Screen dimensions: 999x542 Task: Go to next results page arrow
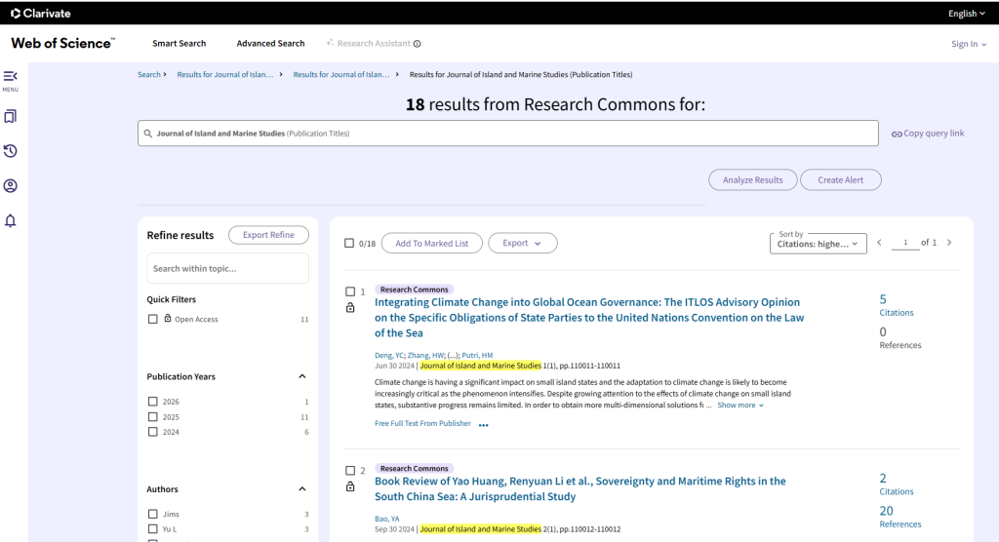[949, 243]
